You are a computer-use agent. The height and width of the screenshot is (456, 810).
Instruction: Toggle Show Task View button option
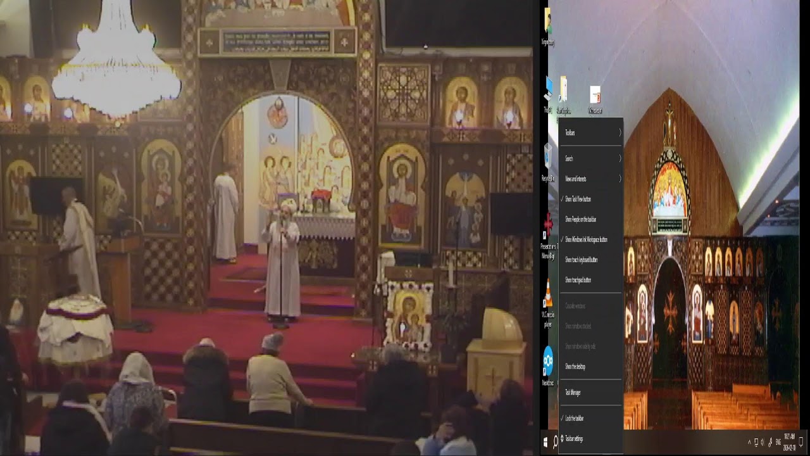coord(591,199)
